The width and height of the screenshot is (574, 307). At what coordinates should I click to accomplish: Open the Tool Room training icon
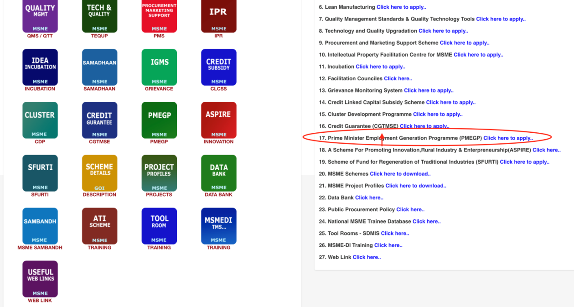159,226
